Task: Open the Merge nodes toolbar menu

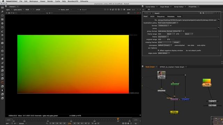Action: click(2, 35)
